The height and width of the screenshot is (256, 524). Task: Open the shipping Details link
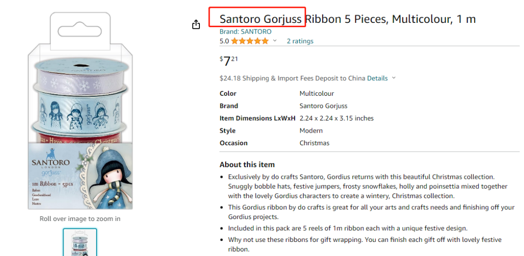(x=377, y=78)
